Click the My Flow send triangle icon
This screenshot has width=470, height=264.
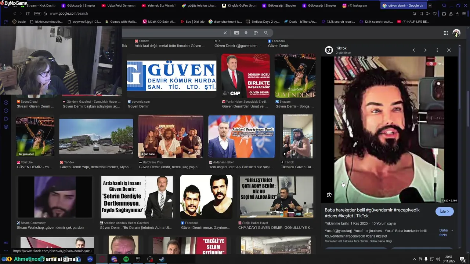[428, 14]
